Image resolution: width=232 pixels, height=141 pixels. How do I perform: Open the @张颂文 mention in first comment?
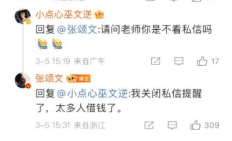pos(77,30)
